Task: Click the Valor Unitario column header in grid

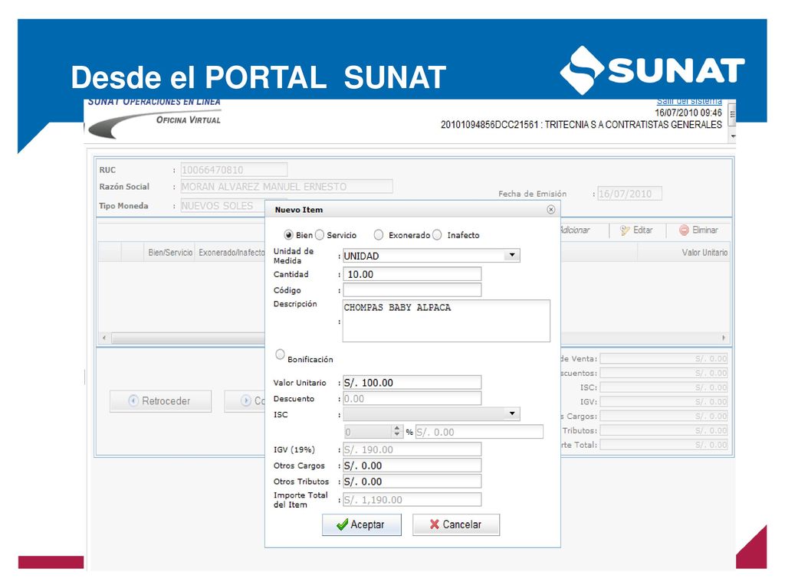Action: tap(705, 253)
